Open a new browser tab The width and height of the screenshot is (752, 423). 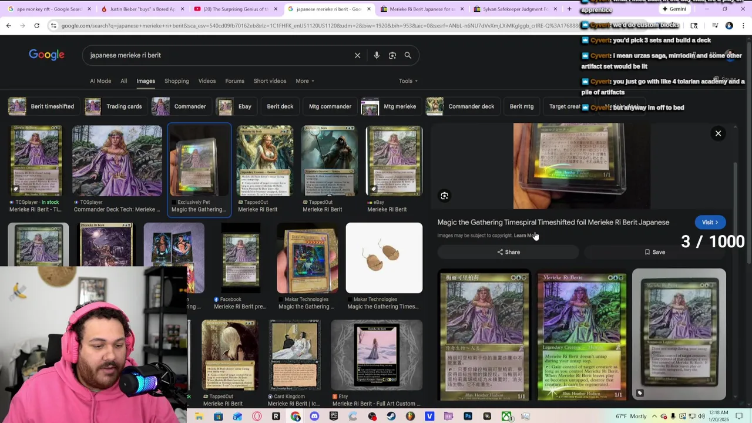coord(569,9)
